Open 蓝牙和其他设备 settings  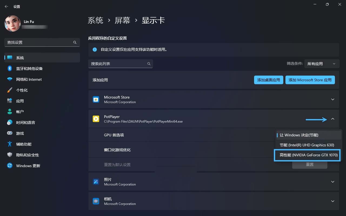(x=42, y=69)
